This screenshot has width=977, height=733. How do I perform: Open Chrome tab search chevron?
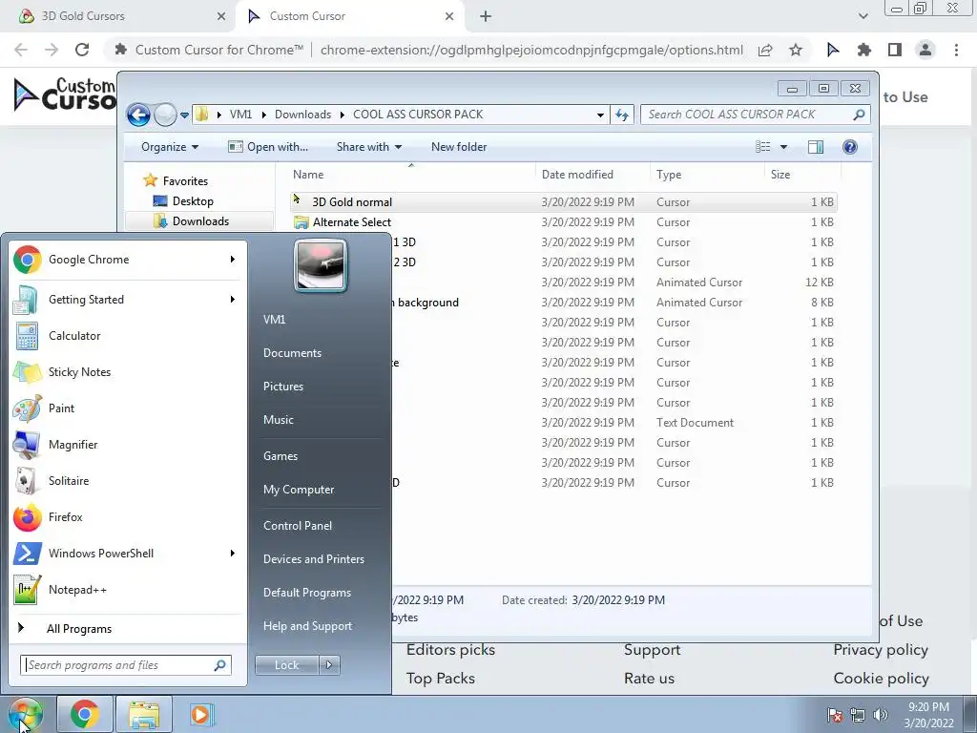(x=863, y=16)
